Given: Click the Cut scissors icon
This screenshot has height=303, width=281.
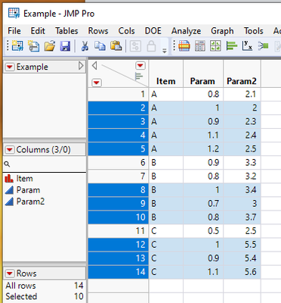Looking at the screenshot, I should pyautogui.click(x=85, y=46).
